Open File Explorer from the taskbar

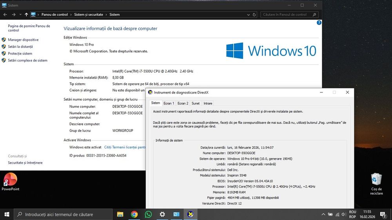120,214
